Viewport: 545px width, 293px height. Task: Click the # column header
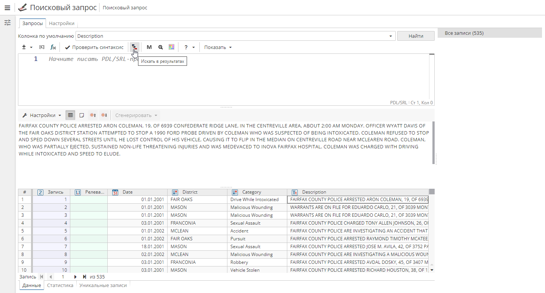pos(25,192)
